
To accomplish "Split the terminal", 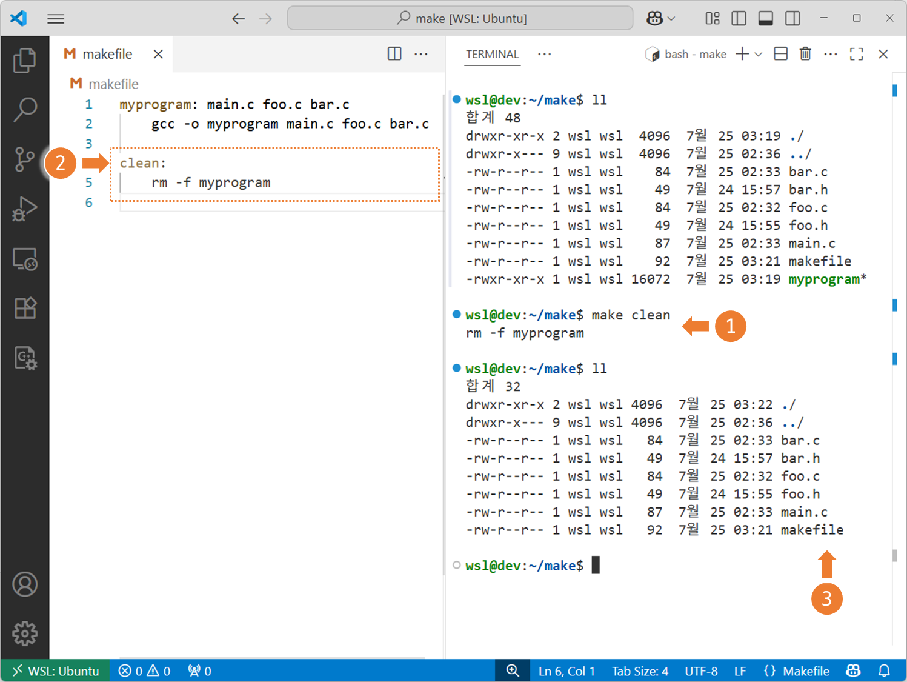I will tap(781, 54).
